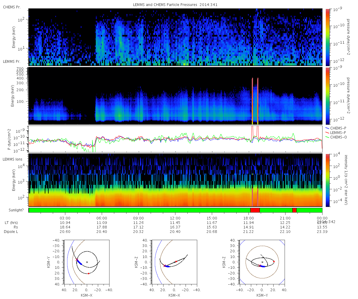This screenshot has width=358, height=299.
Task: Click the 00:00 time axis label
Action: [x=322, y=218]
